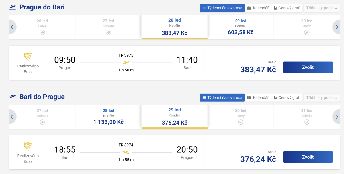Click the no-flight icon under 31 led Středa

click(307, 122)
